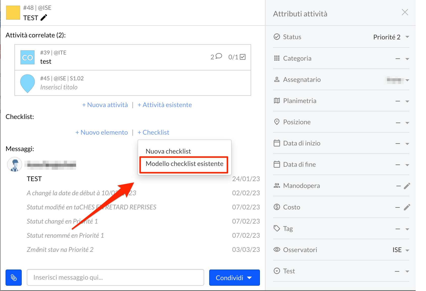426x291 pixels.
Task: Click the blue location pin of task #45
Action: click(x=27, y=83)
